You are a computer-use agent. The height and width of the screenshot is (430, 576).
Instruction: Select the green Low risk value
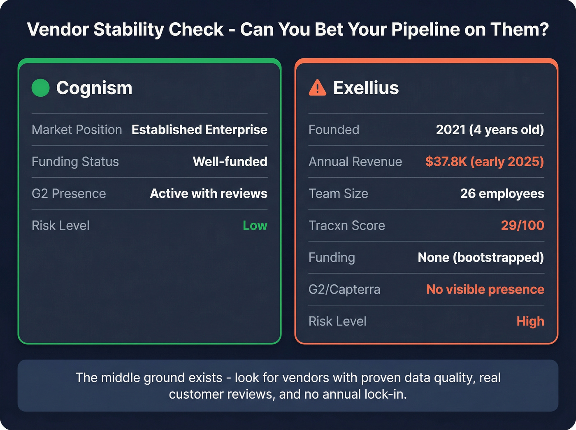[x=255, y=225]
